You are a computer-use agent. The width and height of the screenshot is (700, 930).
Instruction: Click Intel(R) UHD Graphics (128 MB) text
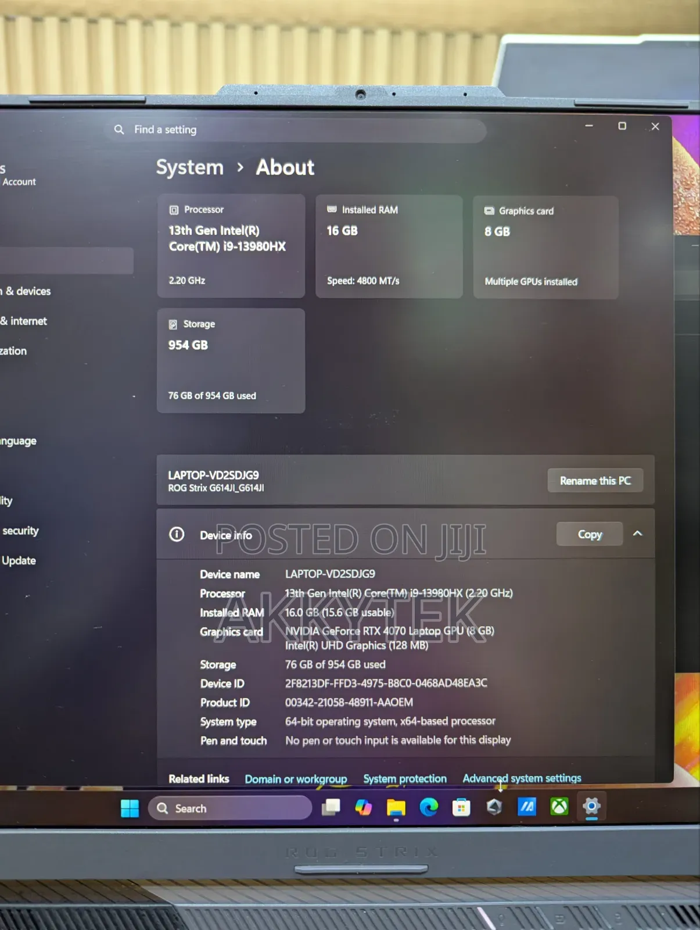[357, 645]
